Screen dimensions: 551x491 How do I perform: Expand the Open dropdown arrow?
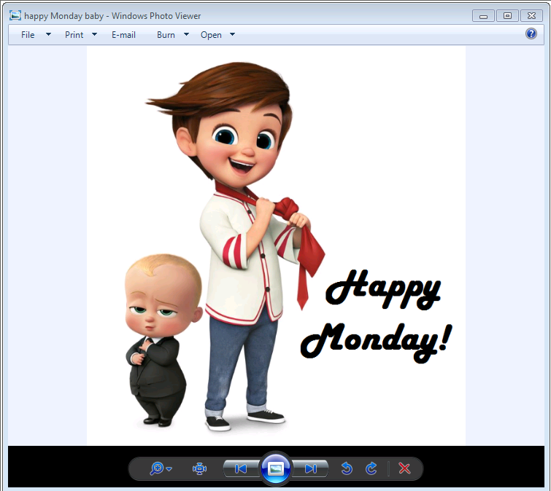[232, 34]
